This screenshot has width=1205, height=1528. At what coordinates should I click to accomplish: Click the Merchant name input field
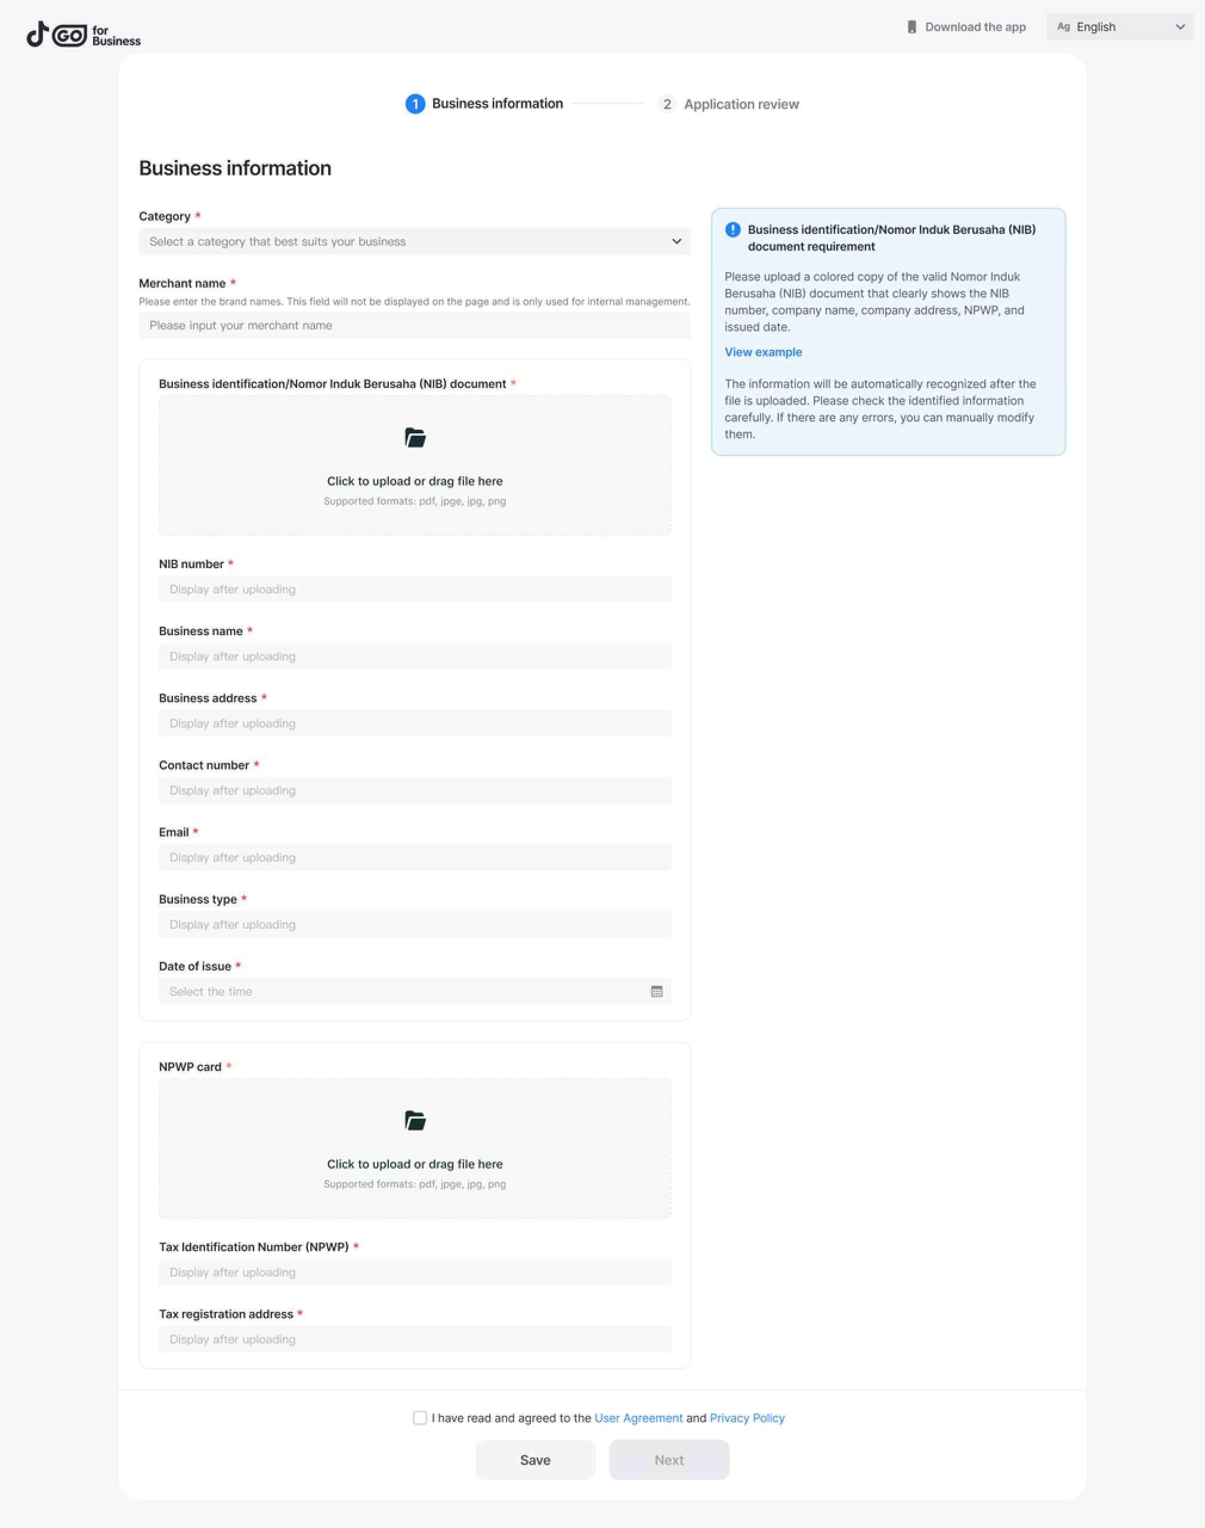414,325
